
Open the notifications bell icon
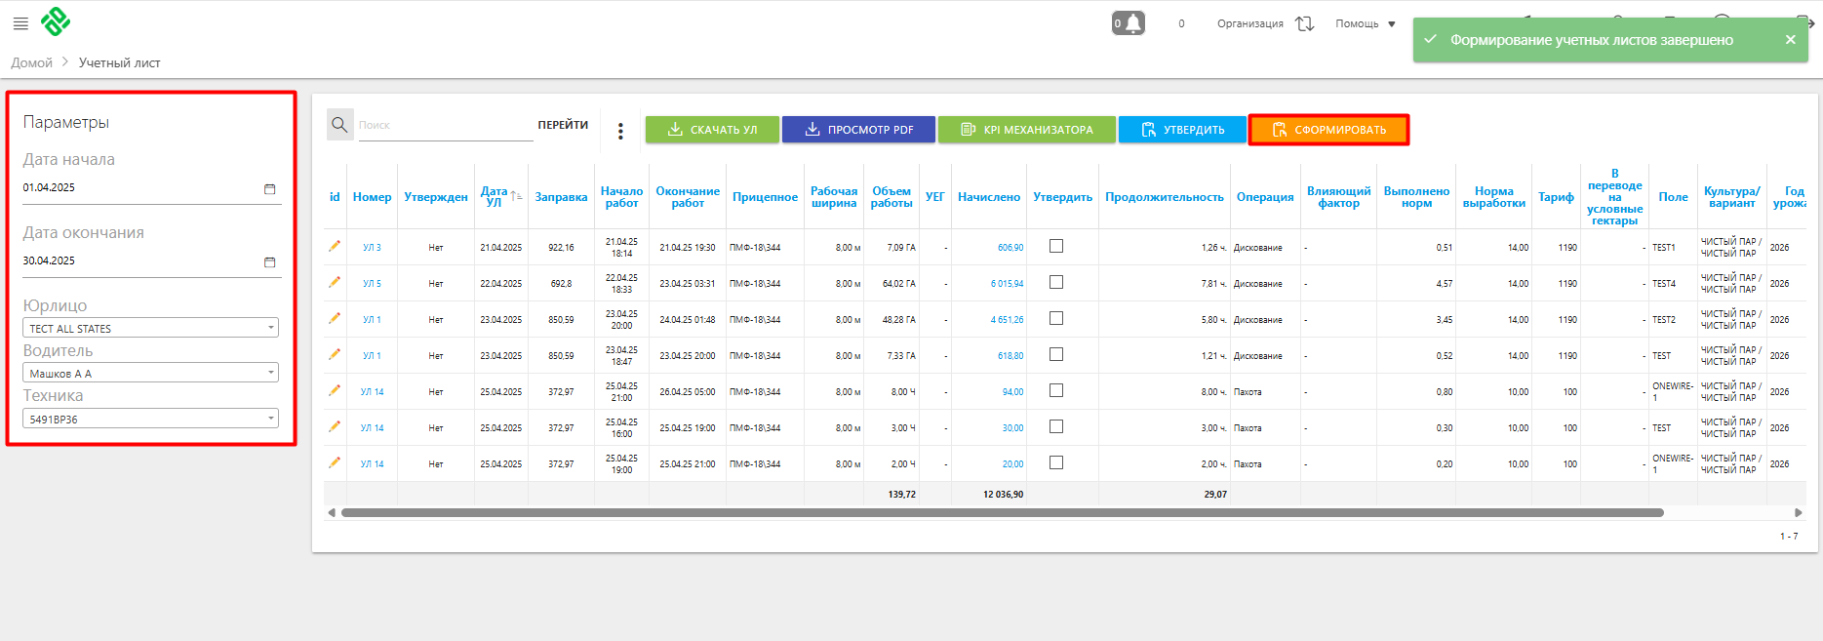1129,23
